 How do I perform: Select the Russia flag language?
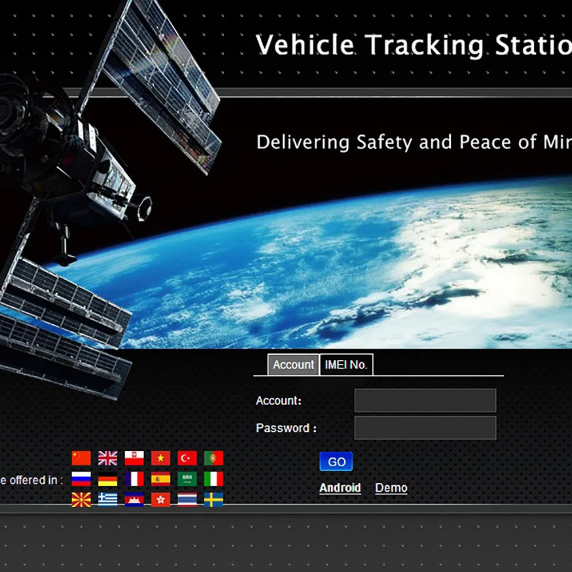point(81,479)
